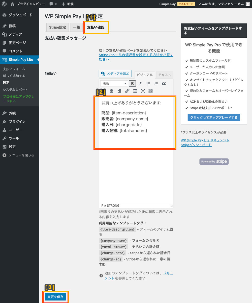Insert a numbered list
Image resolution: width=252 pixels, height=303 pixels.
pos(156,83)
